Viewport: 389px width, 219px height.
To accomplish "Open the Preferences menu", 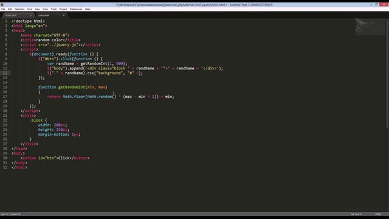I will coord(76,9).
